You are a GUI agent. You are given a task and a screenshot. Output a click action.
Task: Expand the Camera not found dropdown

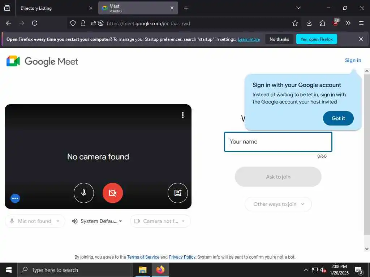[160, 221]
